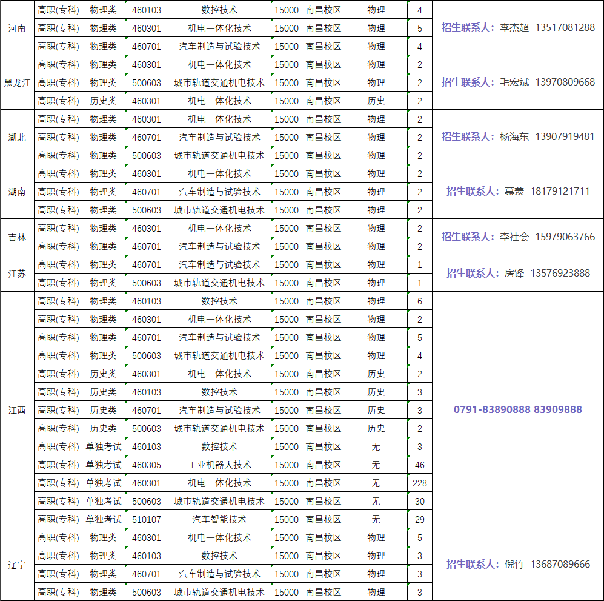Select the 李社会 admissions contact entry

[518, 237]
